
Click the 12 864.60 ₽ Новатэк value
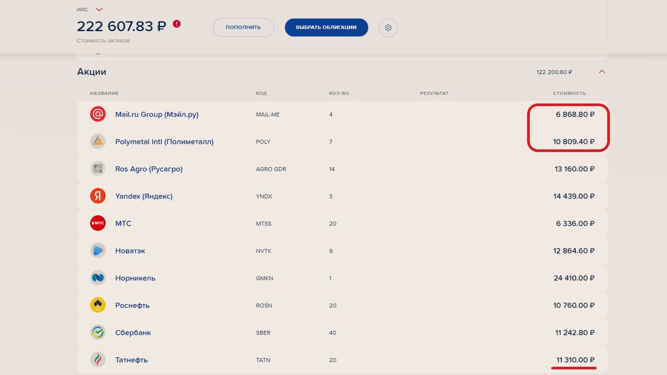click(574, 251)
